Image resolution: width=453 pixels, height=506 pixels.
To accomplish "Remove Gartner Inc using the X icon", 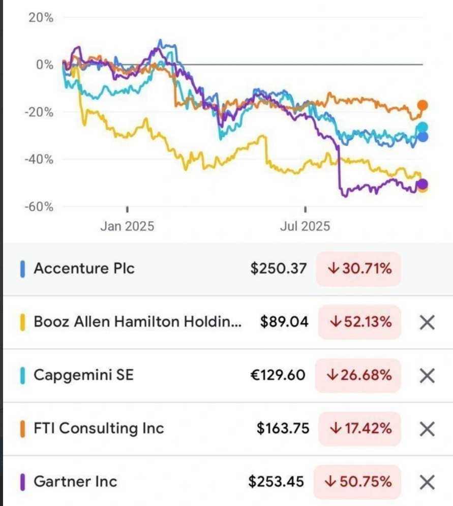I will tap(427, 482).
